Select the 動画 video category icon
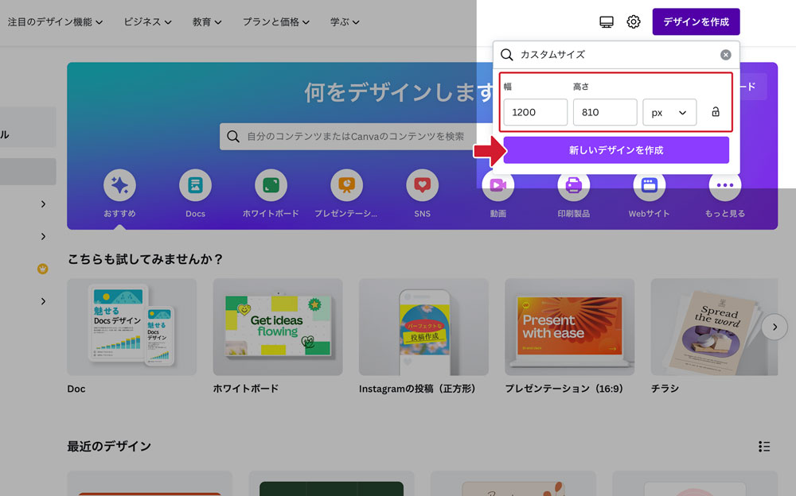796x496 pixels. (498, 185)
